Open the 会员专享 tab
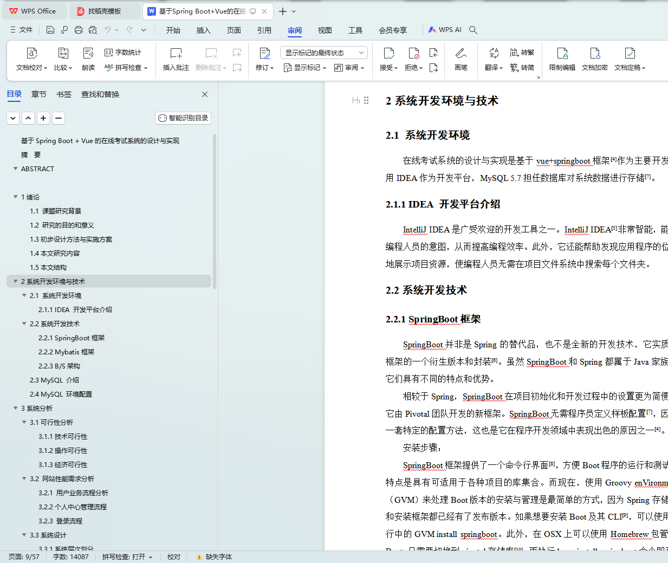This screenshot has width=668, height=563. 393,30
